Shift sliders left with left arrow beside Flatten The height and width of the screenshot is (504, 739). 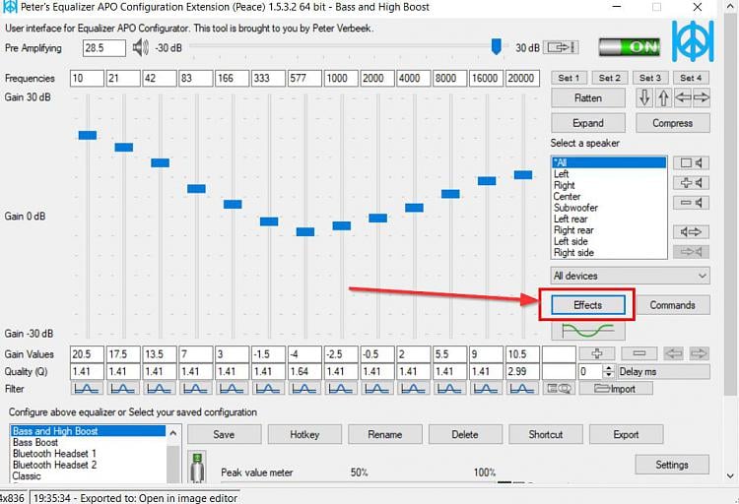pos(683,98)
